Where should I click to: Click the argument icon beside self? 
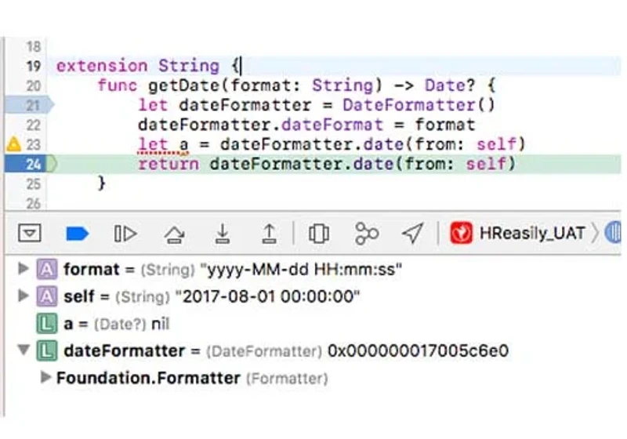pyautogui.click(x=47, y=296)
